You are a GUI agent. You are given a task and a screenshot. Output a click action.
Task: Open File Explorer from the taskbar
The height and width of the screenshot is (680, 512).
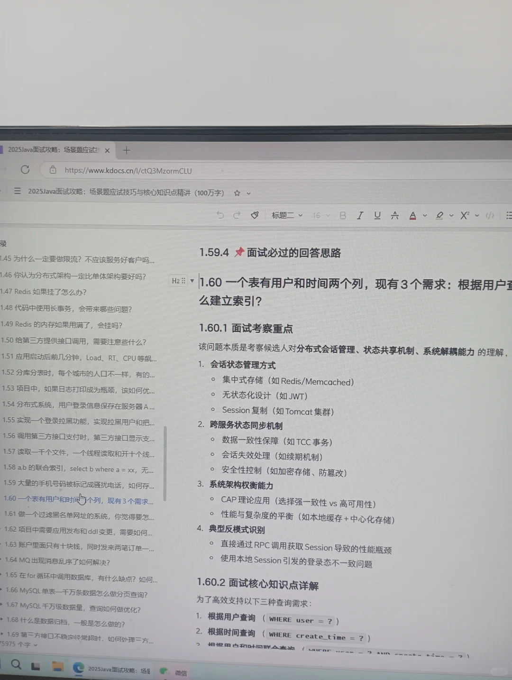point(57,666)
